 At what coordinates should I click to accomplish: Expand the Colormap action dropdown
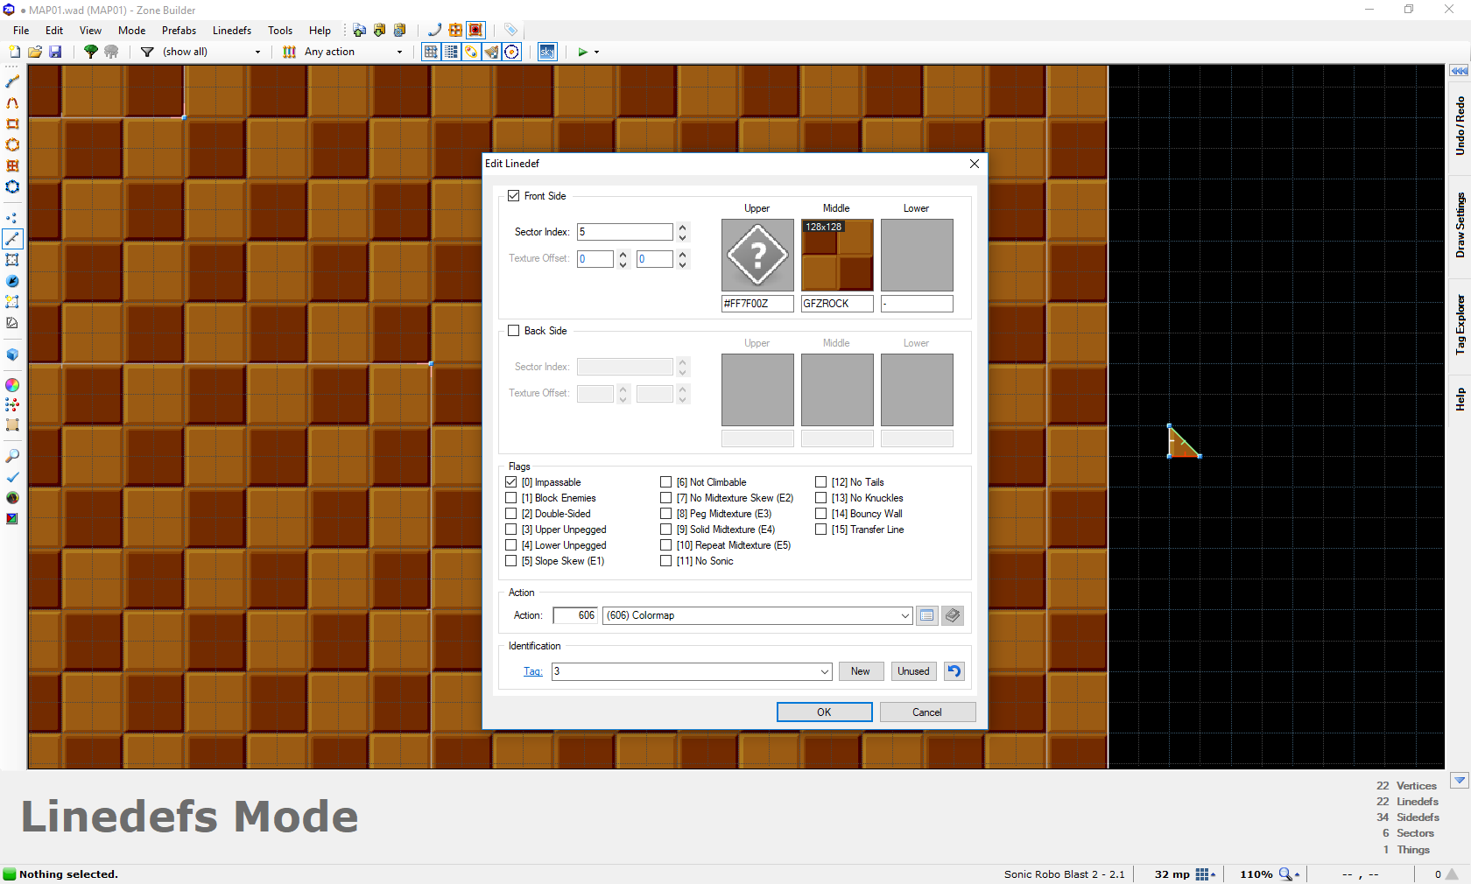click(904, 615)
